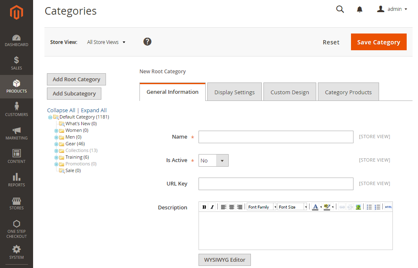Open the Font Family dropdown
This screenshot has height=268, width=418.
coord(261,207)
